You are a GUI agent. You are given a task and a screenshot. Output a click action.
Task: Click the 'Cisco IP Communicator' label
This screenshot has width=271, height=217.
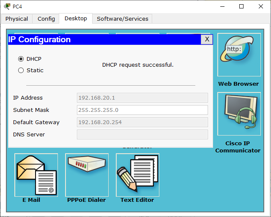pos(238,147)
